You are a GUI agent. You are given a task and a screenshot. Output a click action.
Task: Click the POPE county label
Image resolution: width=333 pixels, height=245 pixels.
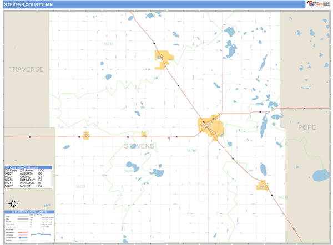(x=307, y=127)
